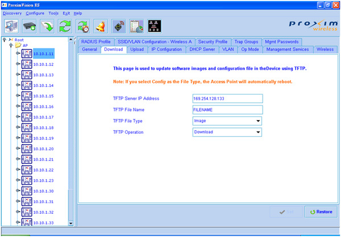This screenshot has width=341, height=237.
Task: Collapse the AP folder node
Action: [11, 45]
